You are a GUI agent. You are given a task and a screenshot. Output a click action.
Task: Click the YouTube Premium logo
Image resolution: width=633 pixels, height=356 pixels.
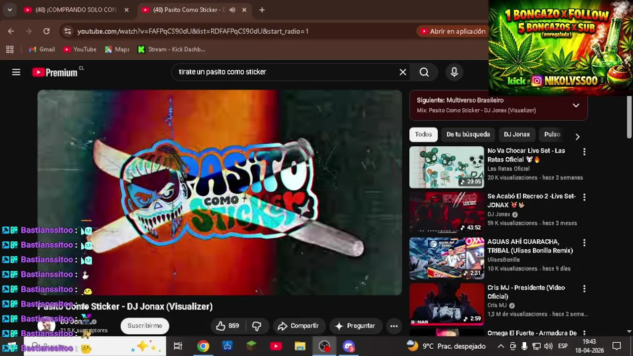click(x=55, y=72)
